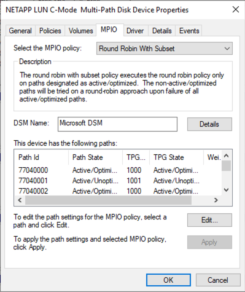The width and height of the screenshot is (245, 292).
Task: Click the Wei. column header
Action: point(212,157)
